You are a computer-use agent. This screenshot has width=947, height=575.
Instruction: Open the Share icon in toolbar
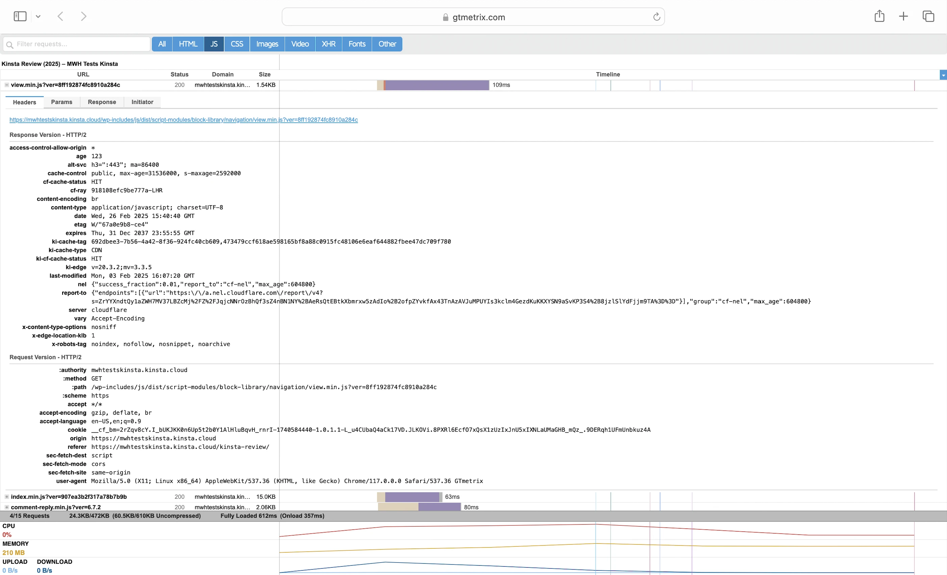click(x=879, y=16)
